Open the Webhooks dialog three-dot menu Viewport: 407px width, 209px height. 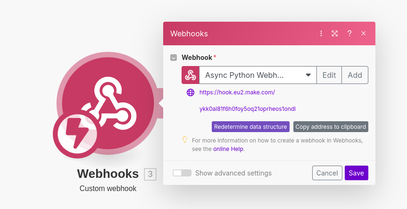(x=321, y=33)
